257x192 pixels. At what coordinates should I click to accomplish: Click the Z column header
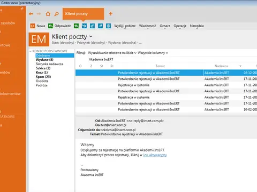[91, 66]
